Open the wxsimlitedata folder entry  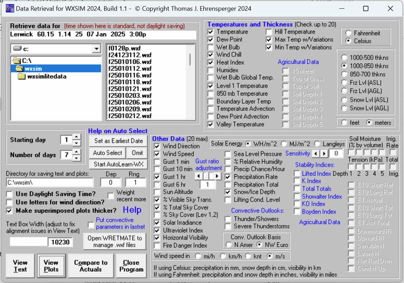(42, 76)
